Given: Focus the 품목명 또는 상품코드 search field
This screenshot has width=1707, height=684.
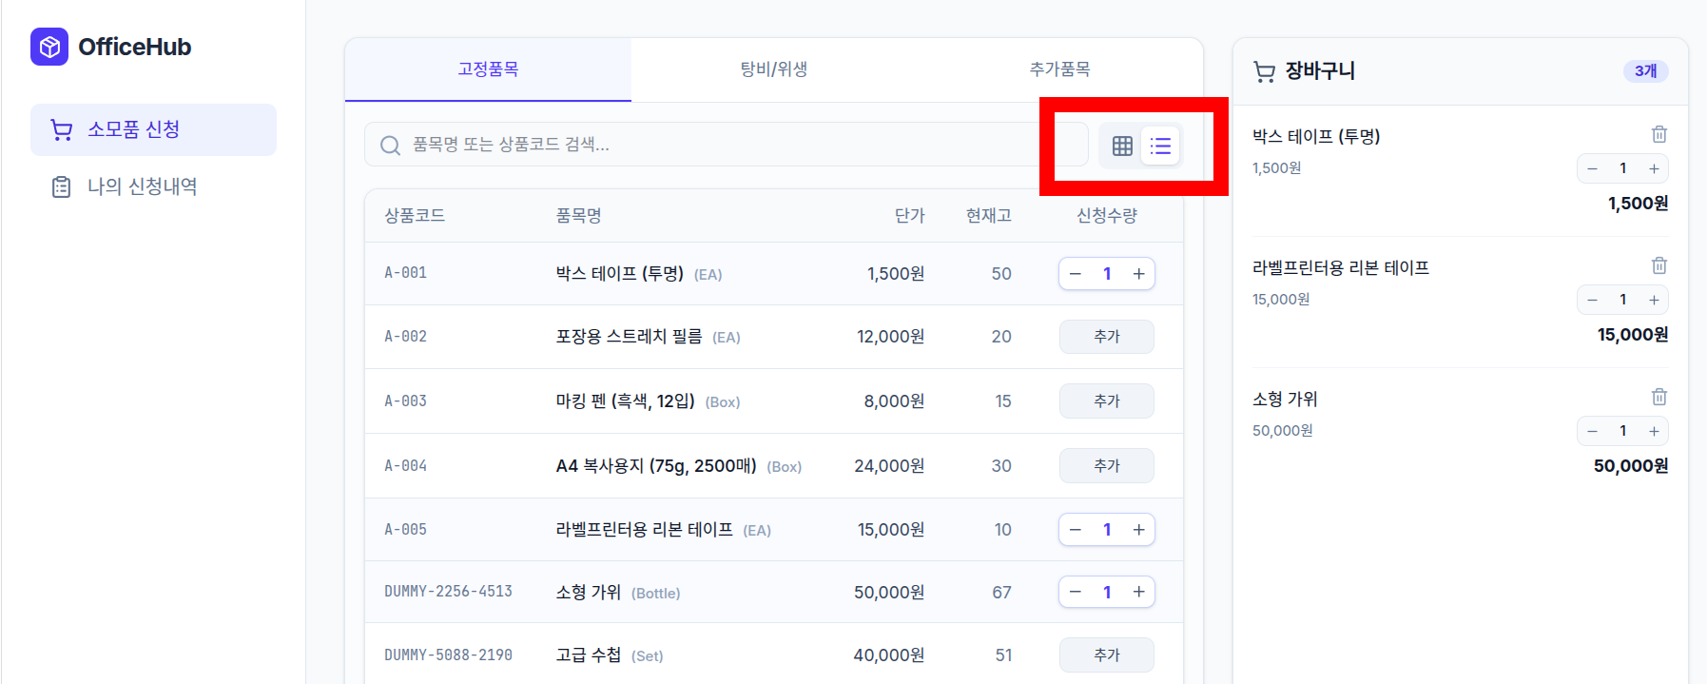Looking at the screenshot, I should click(726, 145).
